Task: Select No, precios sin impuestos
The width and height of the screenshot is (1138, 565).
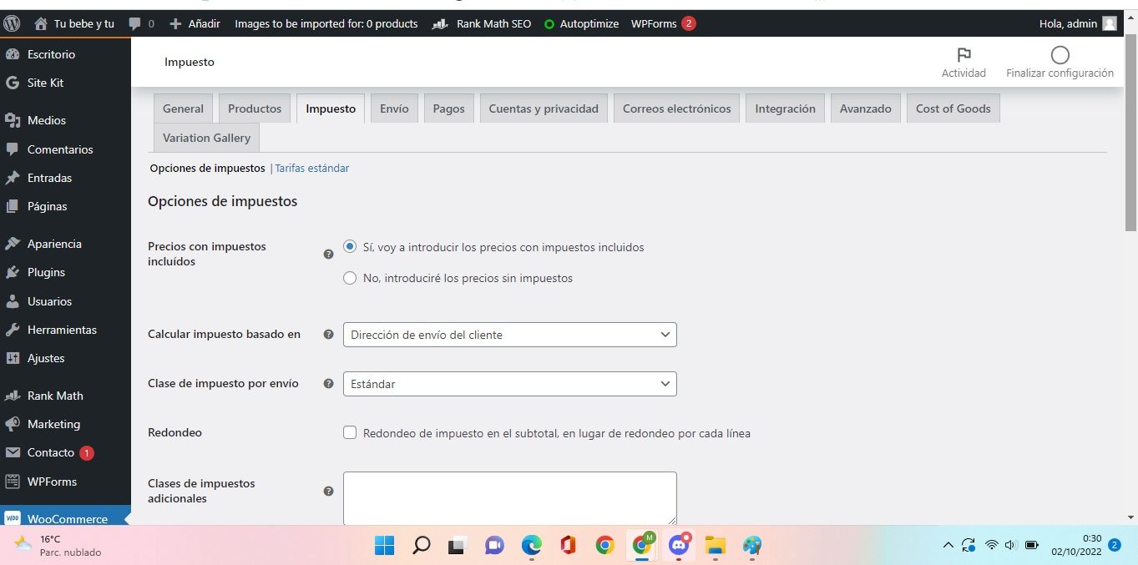Action: (351, 278)
